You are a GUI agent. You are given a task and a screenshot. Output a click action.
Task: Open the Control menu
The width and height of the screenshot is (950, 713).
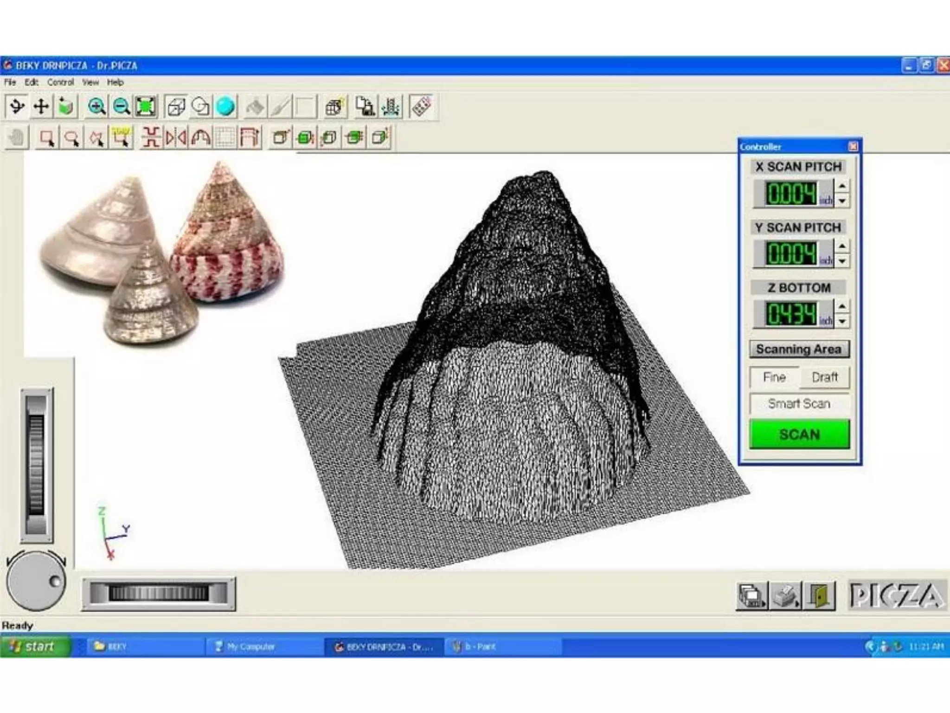(60, 82)
